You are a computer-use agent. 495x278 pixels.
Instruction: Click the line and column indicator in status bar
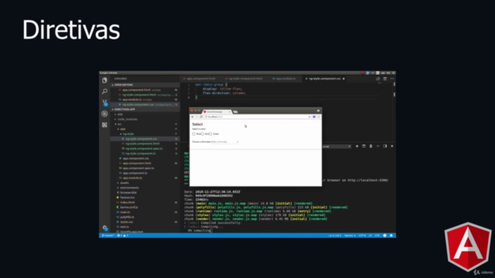tap(335, 236)
